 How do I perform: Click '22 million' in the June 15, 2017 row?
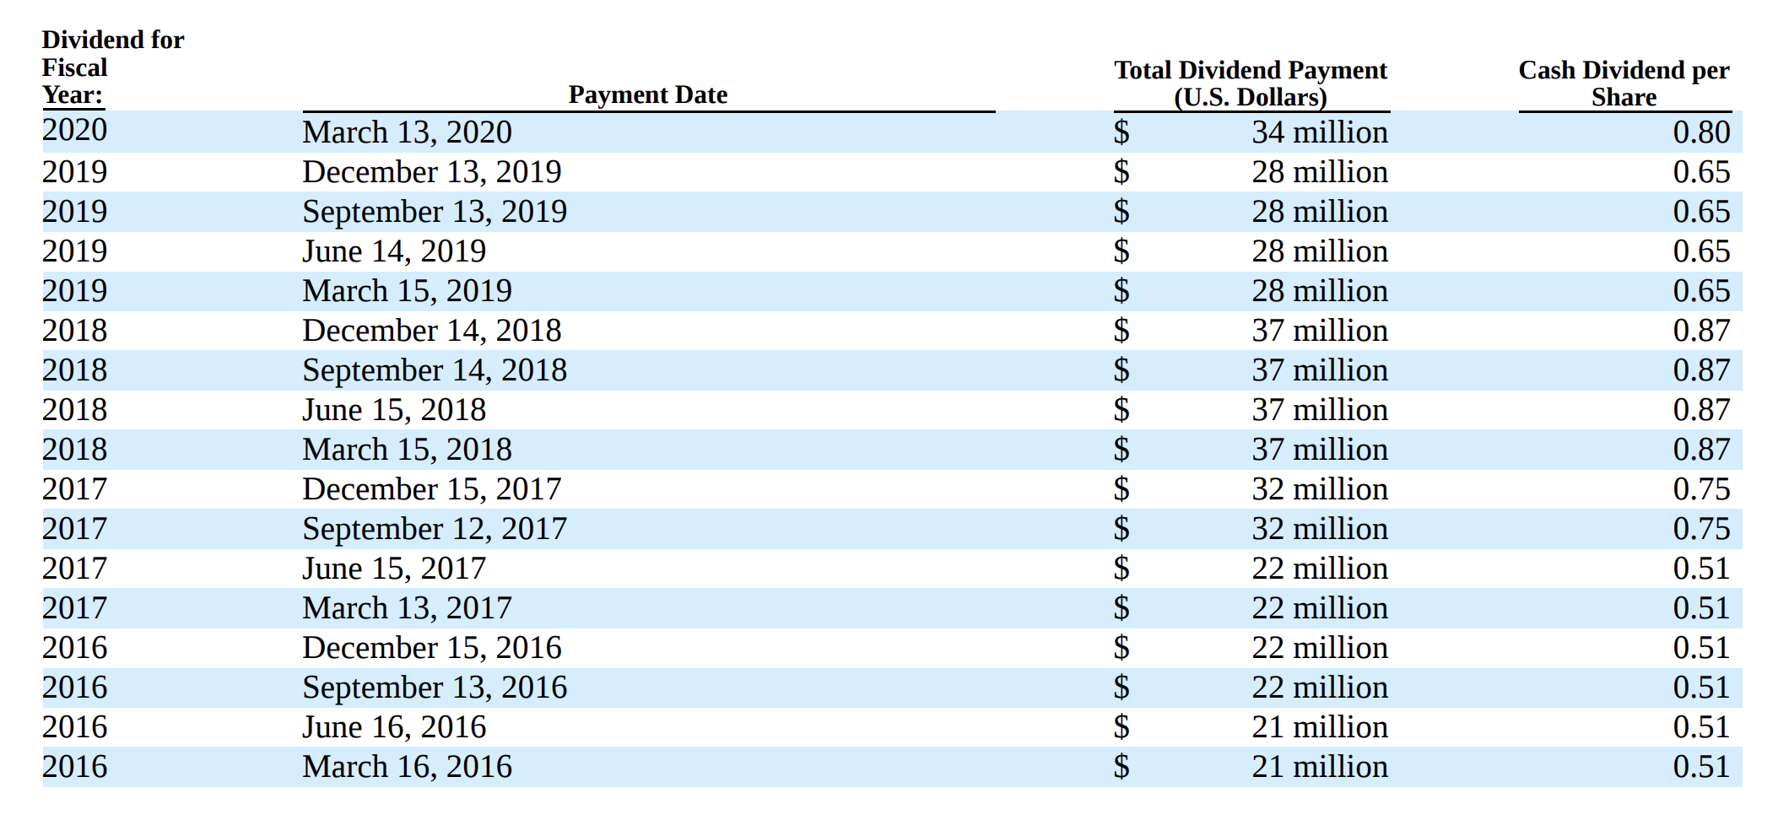click(1320, 569)
